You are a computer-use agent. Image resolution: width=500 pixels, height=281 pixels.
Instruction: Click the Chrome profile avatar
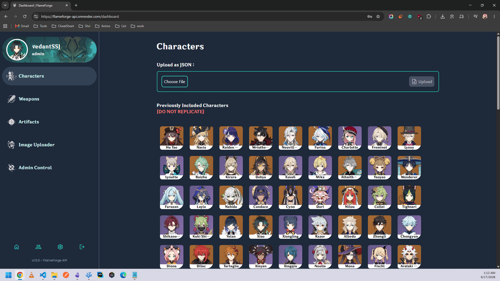[485, 16]
